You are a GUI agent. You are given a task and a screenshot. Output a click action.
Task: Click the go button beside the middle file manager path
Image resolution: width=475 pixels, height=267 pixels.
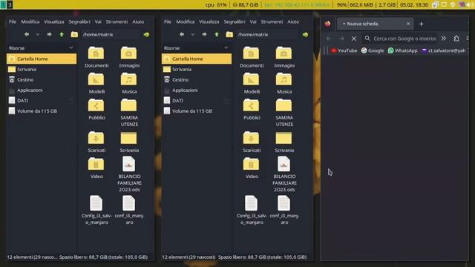click(x=305, y=35)
